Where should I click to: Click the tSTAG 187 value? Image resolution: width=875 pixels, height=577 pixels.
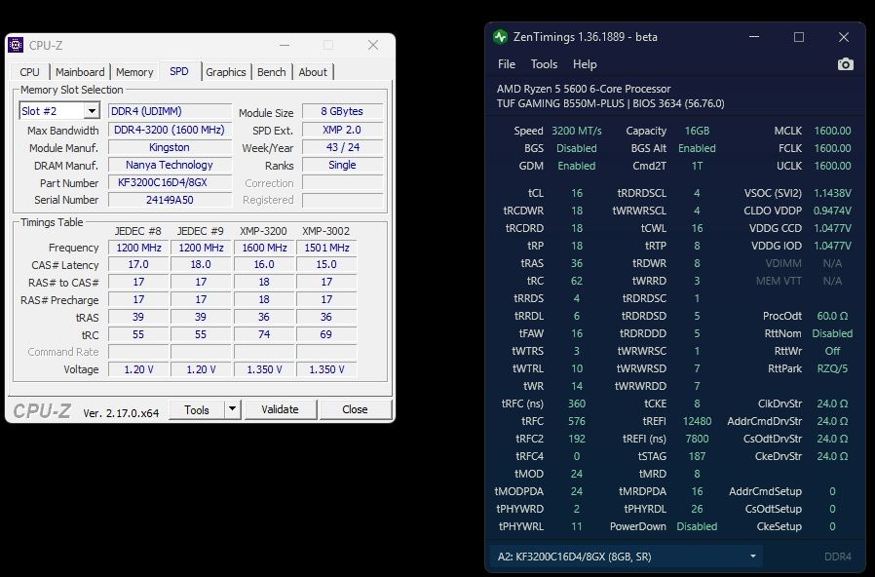click(697, 456)
